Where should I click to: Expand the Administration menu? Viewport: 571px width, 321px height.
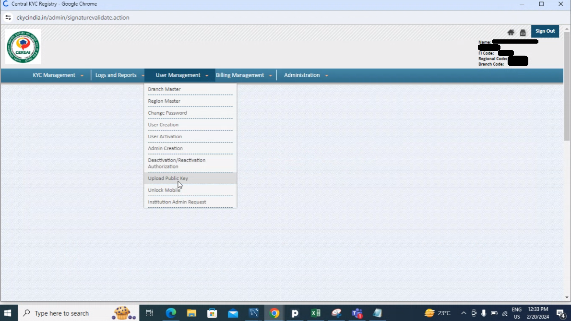coord(306,75)
